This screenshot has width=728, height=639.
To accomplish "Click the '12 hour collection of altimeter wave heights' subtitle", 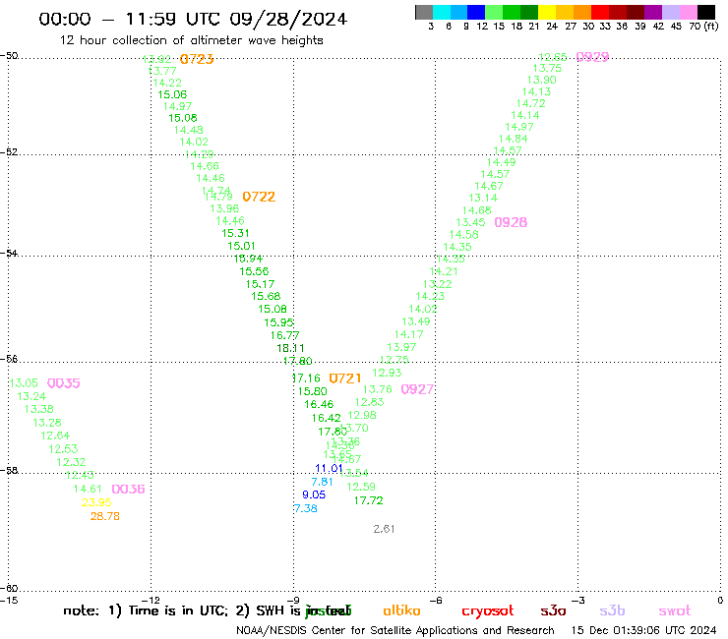I will [191, 40].
